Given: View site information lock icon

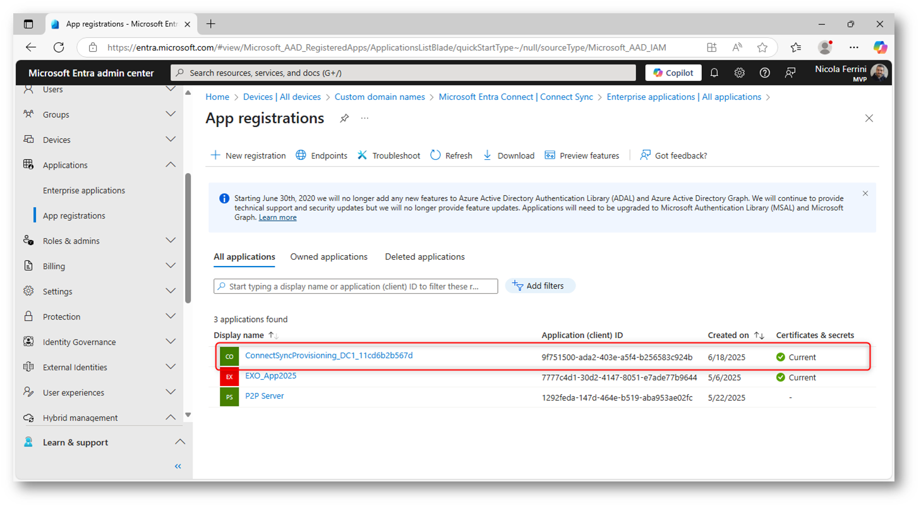Looking at the screenshot, I should (x=93, y=47).
